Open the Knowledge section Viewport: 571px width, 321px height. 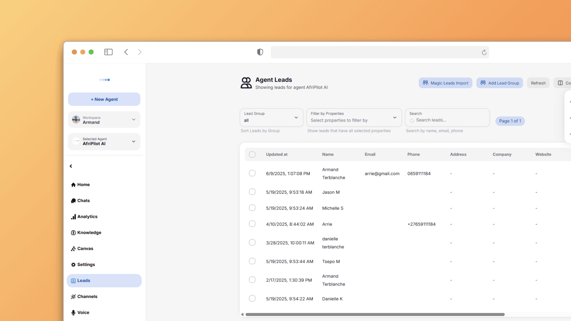click(x=89, y=233)
